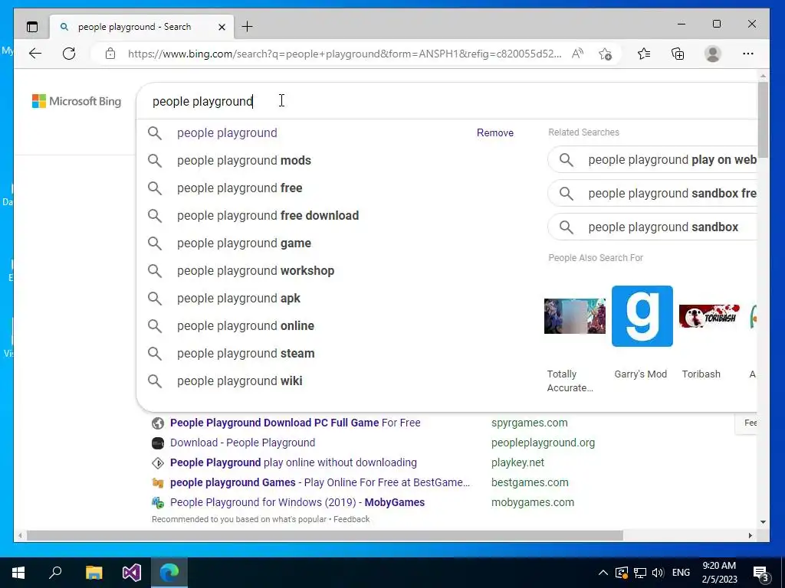Open the notification center icon
This screenshot has width=785, height=588.
760,573
